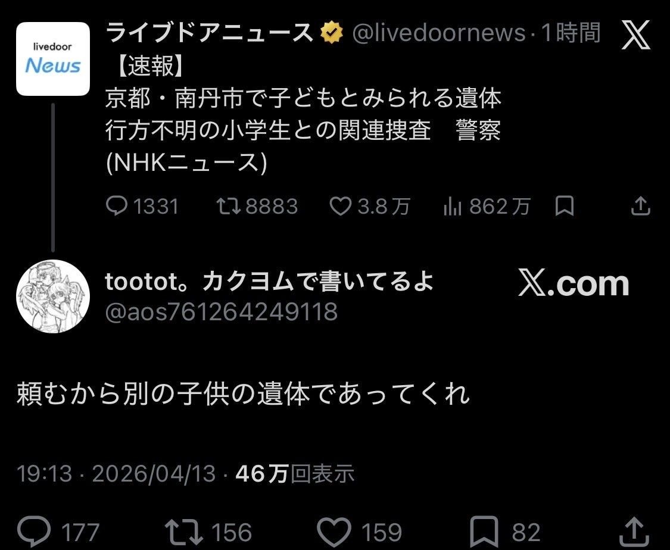Like the tootot reply with 159 likes
The image size is (670, 550).
360,532
